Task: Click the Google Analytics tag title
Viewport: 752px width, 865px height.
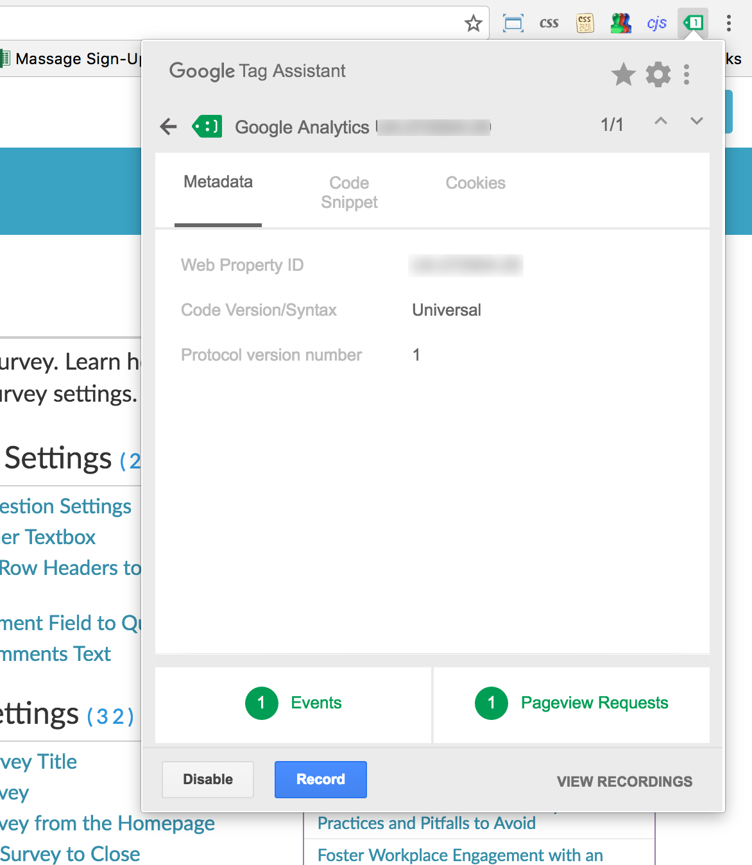Action: pyautogui.click(x=302, y=127)
